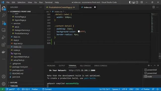This screenshot has width=161, height=91.
Task: Change line ending via CRLF indicator
Action: tap(131, 89)
